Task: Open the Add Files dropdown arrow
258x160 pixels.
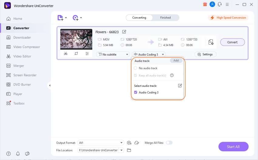Action: [66, 18]
